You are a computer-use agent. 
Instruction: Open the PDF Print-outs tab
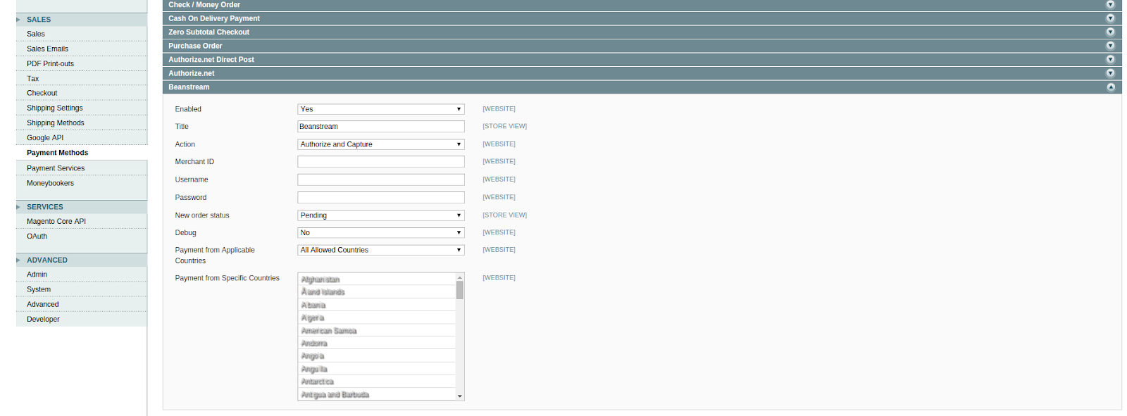click(82, 63)
